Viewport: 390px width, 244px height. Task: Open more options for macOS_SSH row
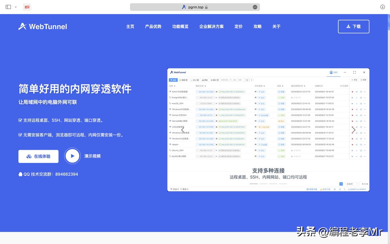coord(365,103)
